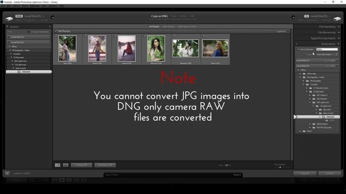346x194 pixels.
Task: Select Add import mode
Action: [x=192, y=16]
